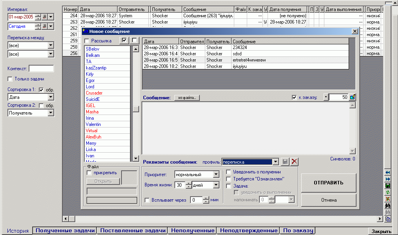Expand the lower (все) correspondence dropdown
Viewport: 398px width, 235px height.
(x=51, y=54)
